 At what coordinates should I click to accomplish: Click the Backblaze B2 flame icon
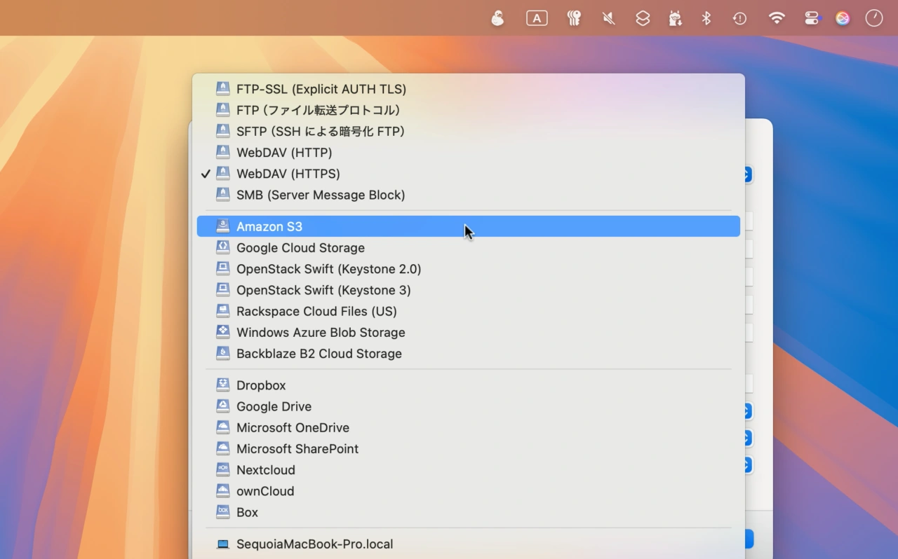click(x=222, y=353)
